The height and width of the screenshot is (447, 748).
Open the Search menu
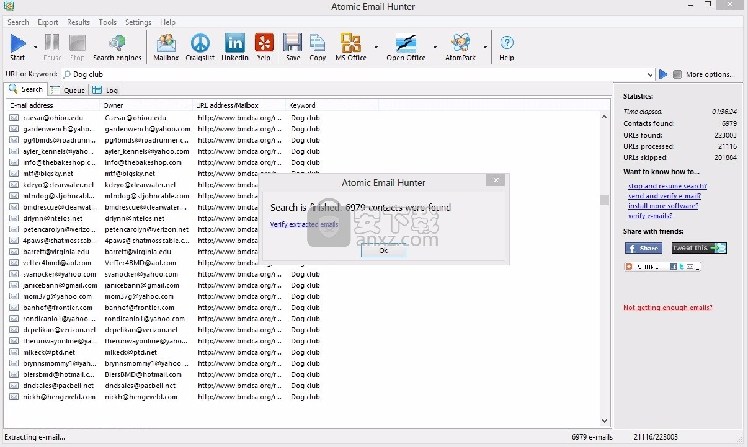click(18, 22)
